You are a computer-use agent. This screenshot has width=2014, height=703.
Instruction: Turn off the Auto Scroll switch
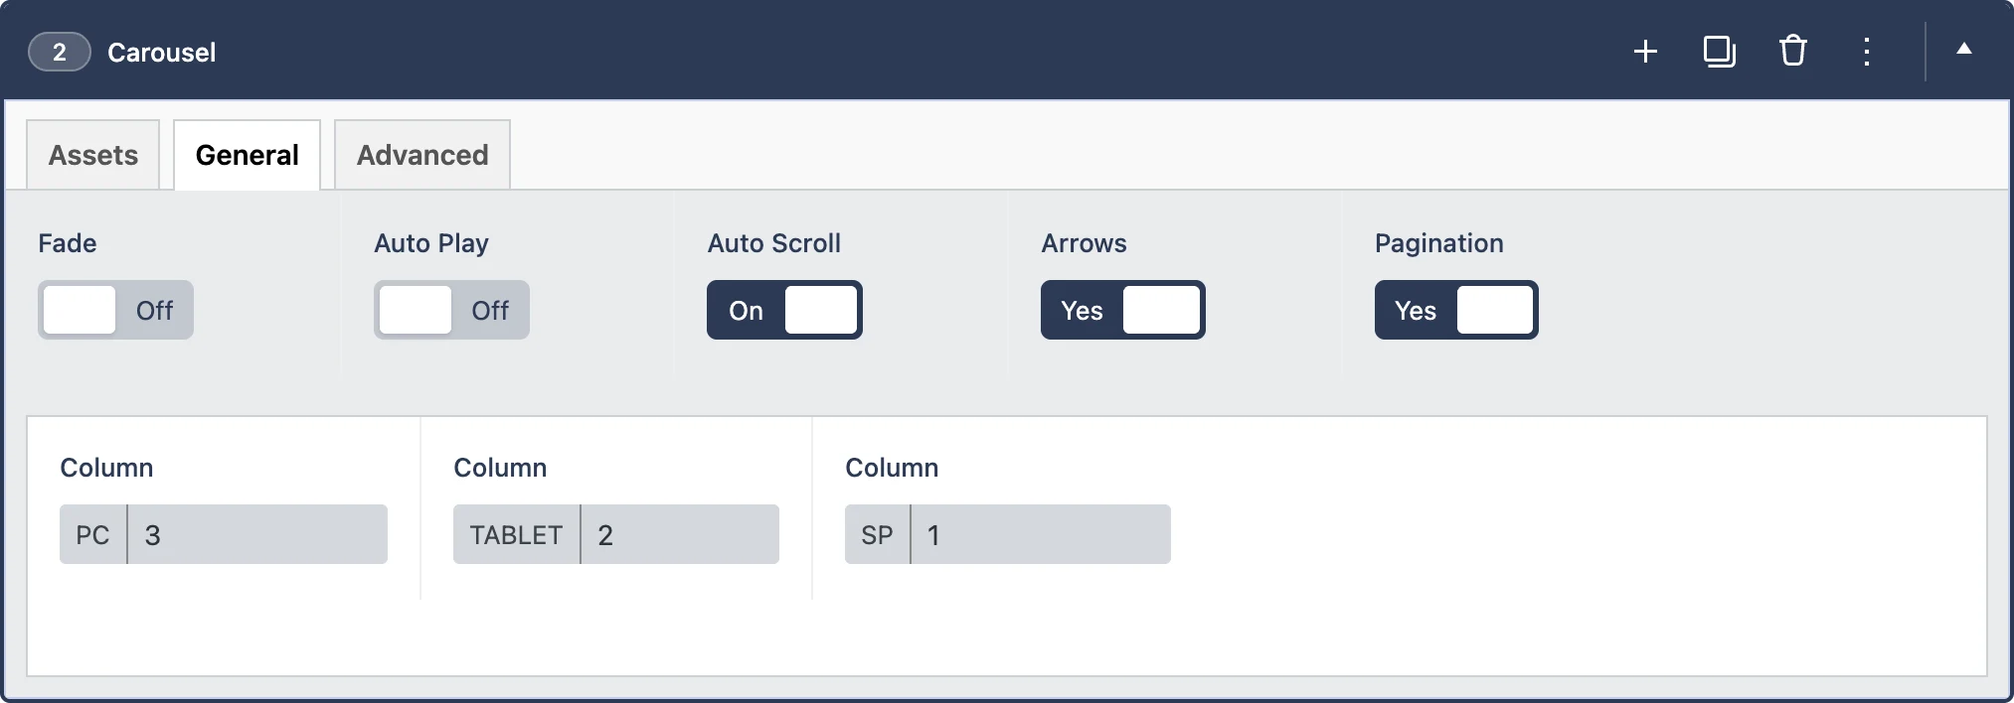[x=784, y=310]
